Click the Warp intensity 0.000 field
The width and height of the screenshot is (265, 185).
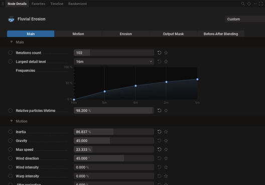tap(114, 176)
